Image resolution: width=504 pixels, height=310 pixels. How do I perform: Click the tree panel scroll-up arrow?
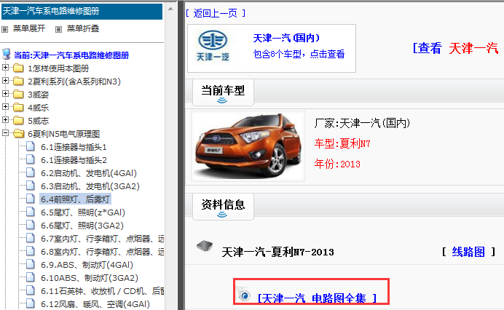(170, 9)
